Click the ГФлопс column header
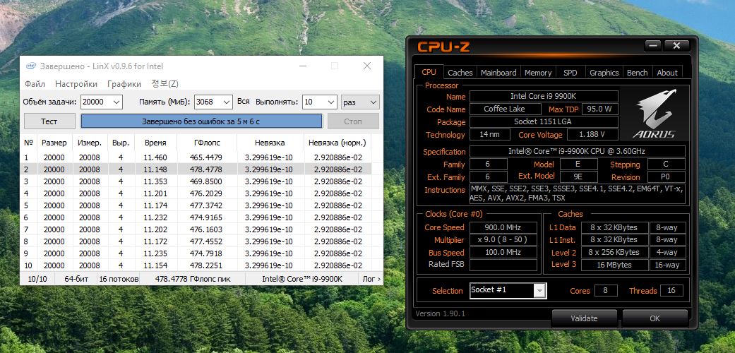Image resolution: width=735 pixels, height=353 pixels. pos(207,143)
